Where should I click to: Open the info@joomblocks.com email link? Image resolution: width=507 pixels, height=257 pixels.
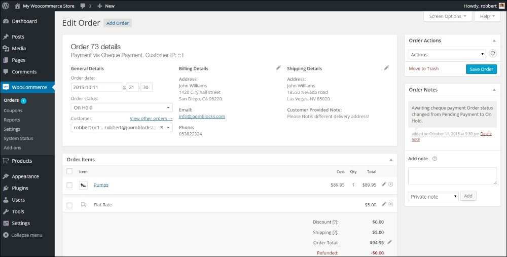click(202, 117)
